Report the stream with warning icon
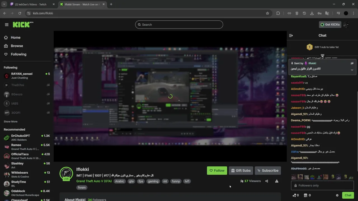Image resolution: width=358 pixels, height=201 pixels. pos(277,181)
